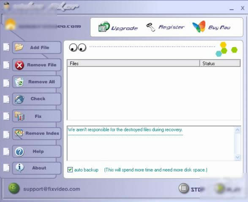Click the question mark Help icon

[19, 151]
